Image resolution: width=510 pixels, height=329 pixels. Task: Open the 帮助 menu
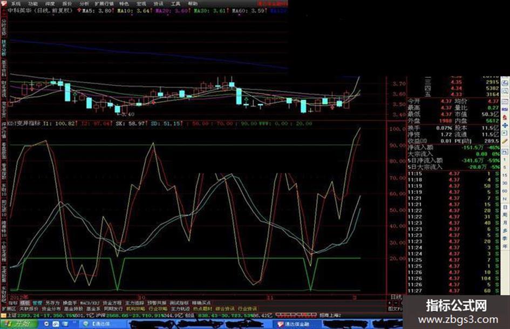coord(193,4)
